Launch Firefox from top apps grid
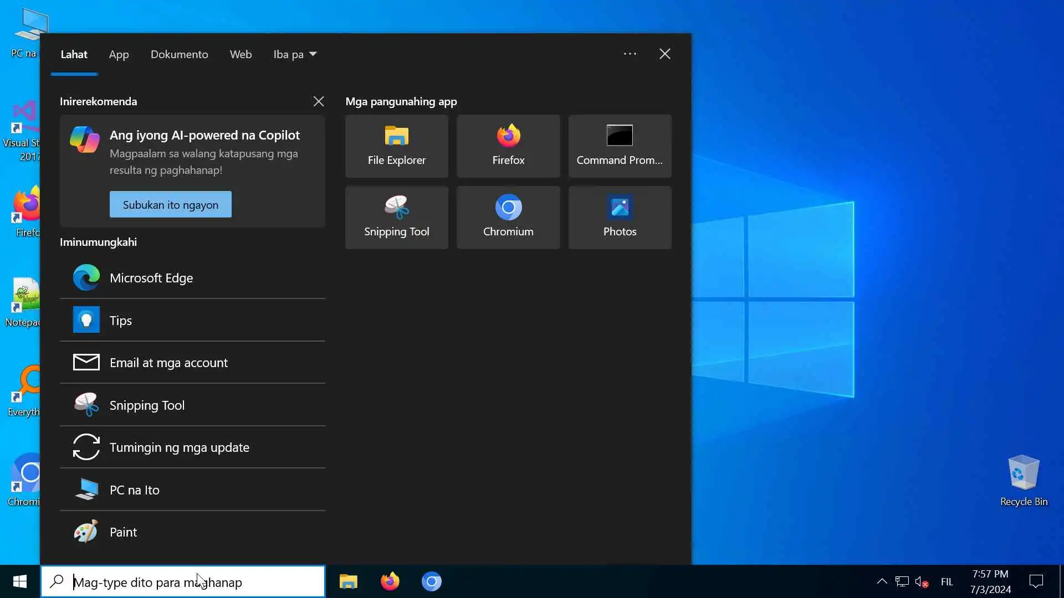The height and width of the screenshot is (598, 1064). pyautogui.click(x=508, y=146)
